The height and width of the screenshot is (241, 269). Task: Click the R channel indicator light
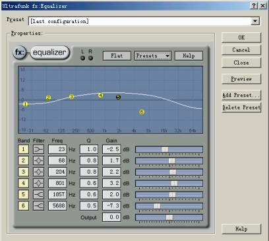click(90, 58)
